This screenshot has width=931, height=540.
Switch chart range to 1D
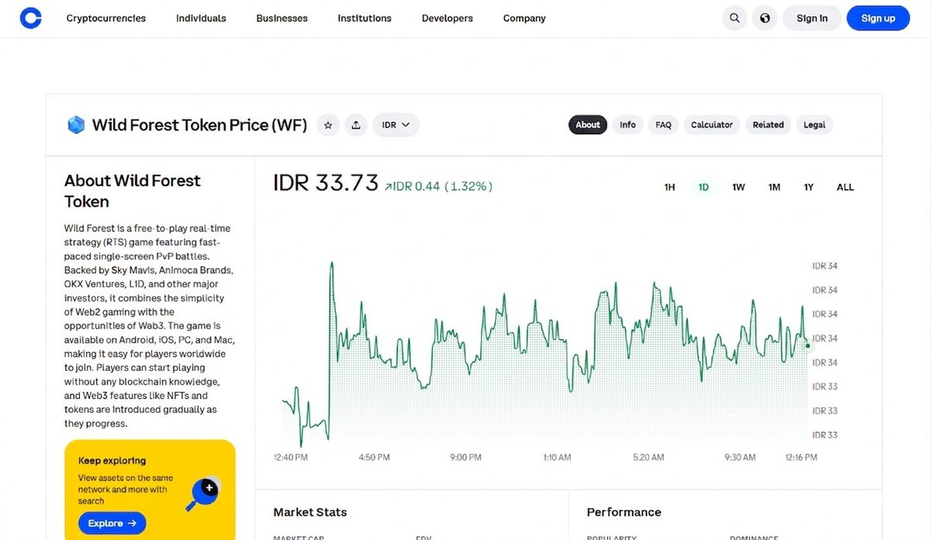pos(704,187)
